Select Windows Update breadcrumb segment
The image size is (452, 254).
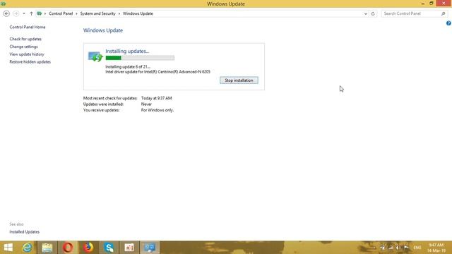tap(138, 13)
